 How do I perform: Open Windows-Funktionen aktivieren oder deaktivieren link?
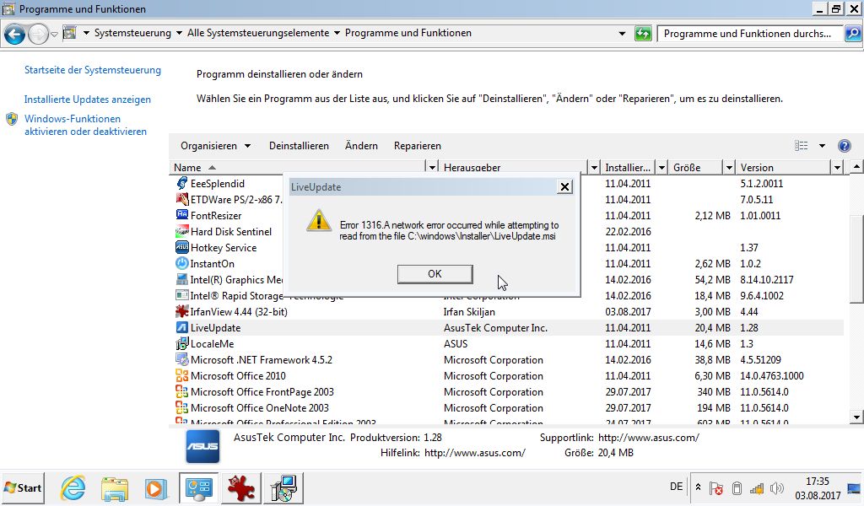(84, 125)
